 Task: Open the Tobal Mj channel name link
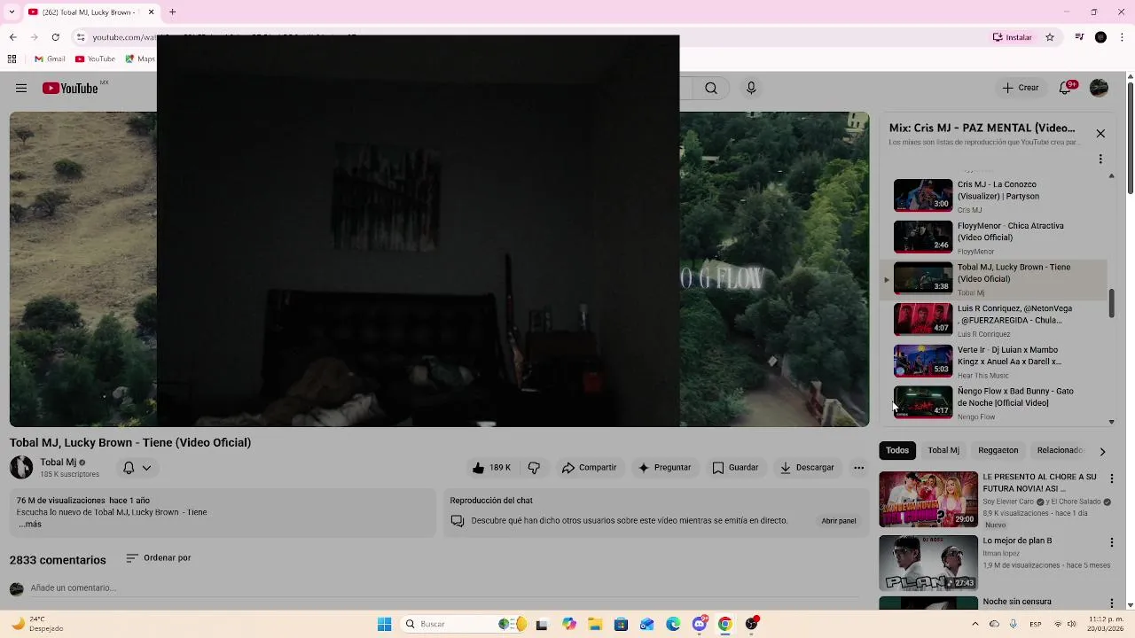point(59,463)
